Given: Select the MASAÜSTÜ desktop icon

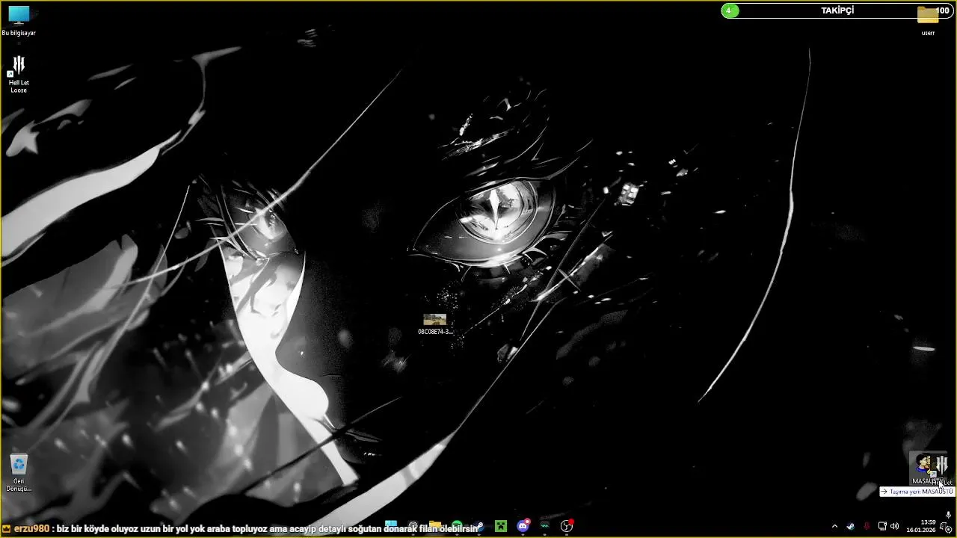Looking at the screenshot, I should pos(927,469).
